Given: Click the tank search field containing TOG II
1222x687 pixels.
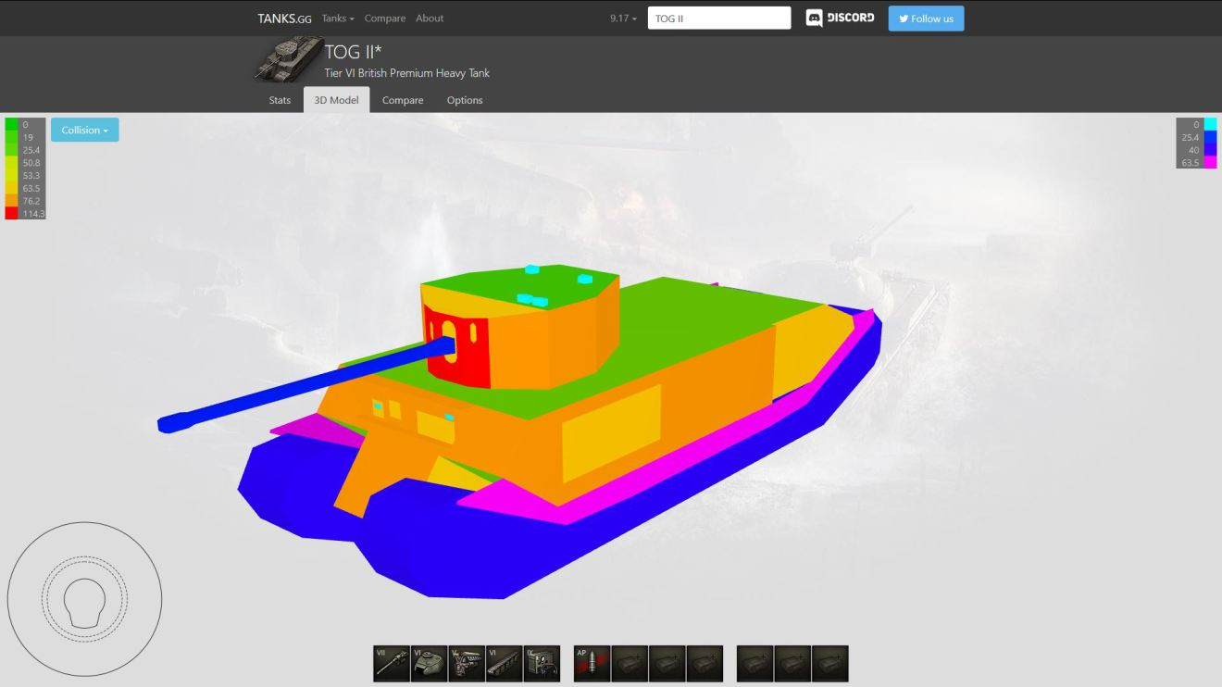Looking at the screenshot, I should click(x=718, y=19).
